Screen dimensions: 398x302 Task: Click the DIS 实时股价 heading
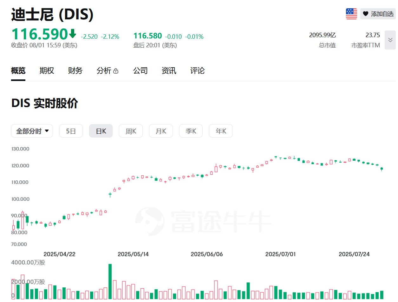(45, 104)
